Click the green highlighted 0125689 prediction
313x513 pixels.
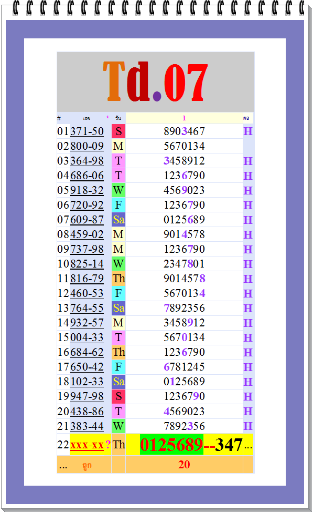pyautogui.click(x=171, y=445)
